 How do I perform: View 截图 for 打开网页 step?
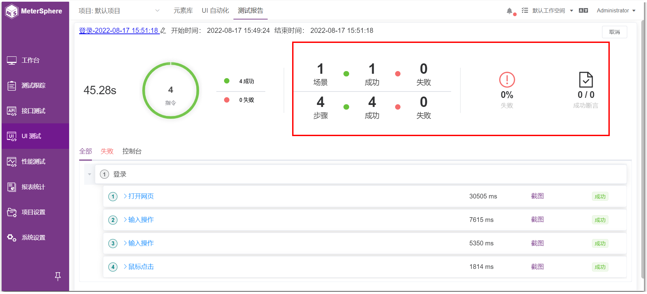[537, 196]
